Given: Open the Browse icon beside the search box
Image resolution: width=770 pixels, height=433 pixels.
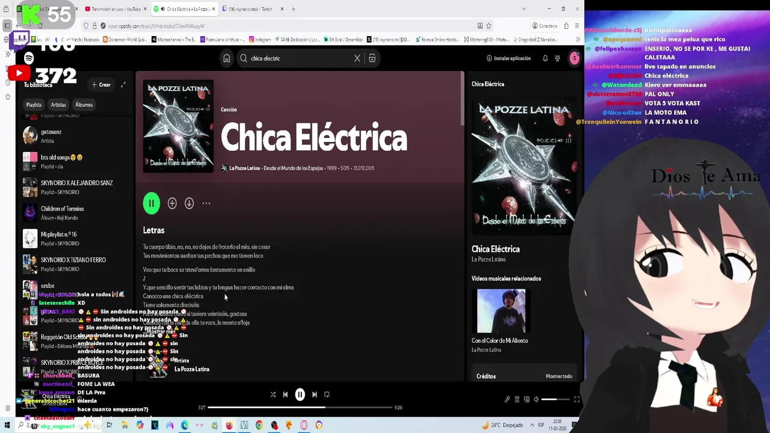Looking at the screenshot, I should tap(372, 58).
